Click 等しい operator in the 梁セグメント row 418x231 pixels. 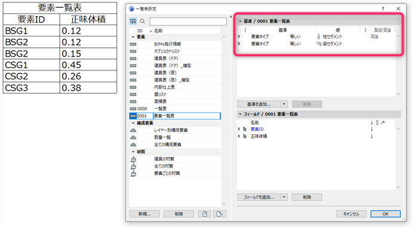click(296, 44)
